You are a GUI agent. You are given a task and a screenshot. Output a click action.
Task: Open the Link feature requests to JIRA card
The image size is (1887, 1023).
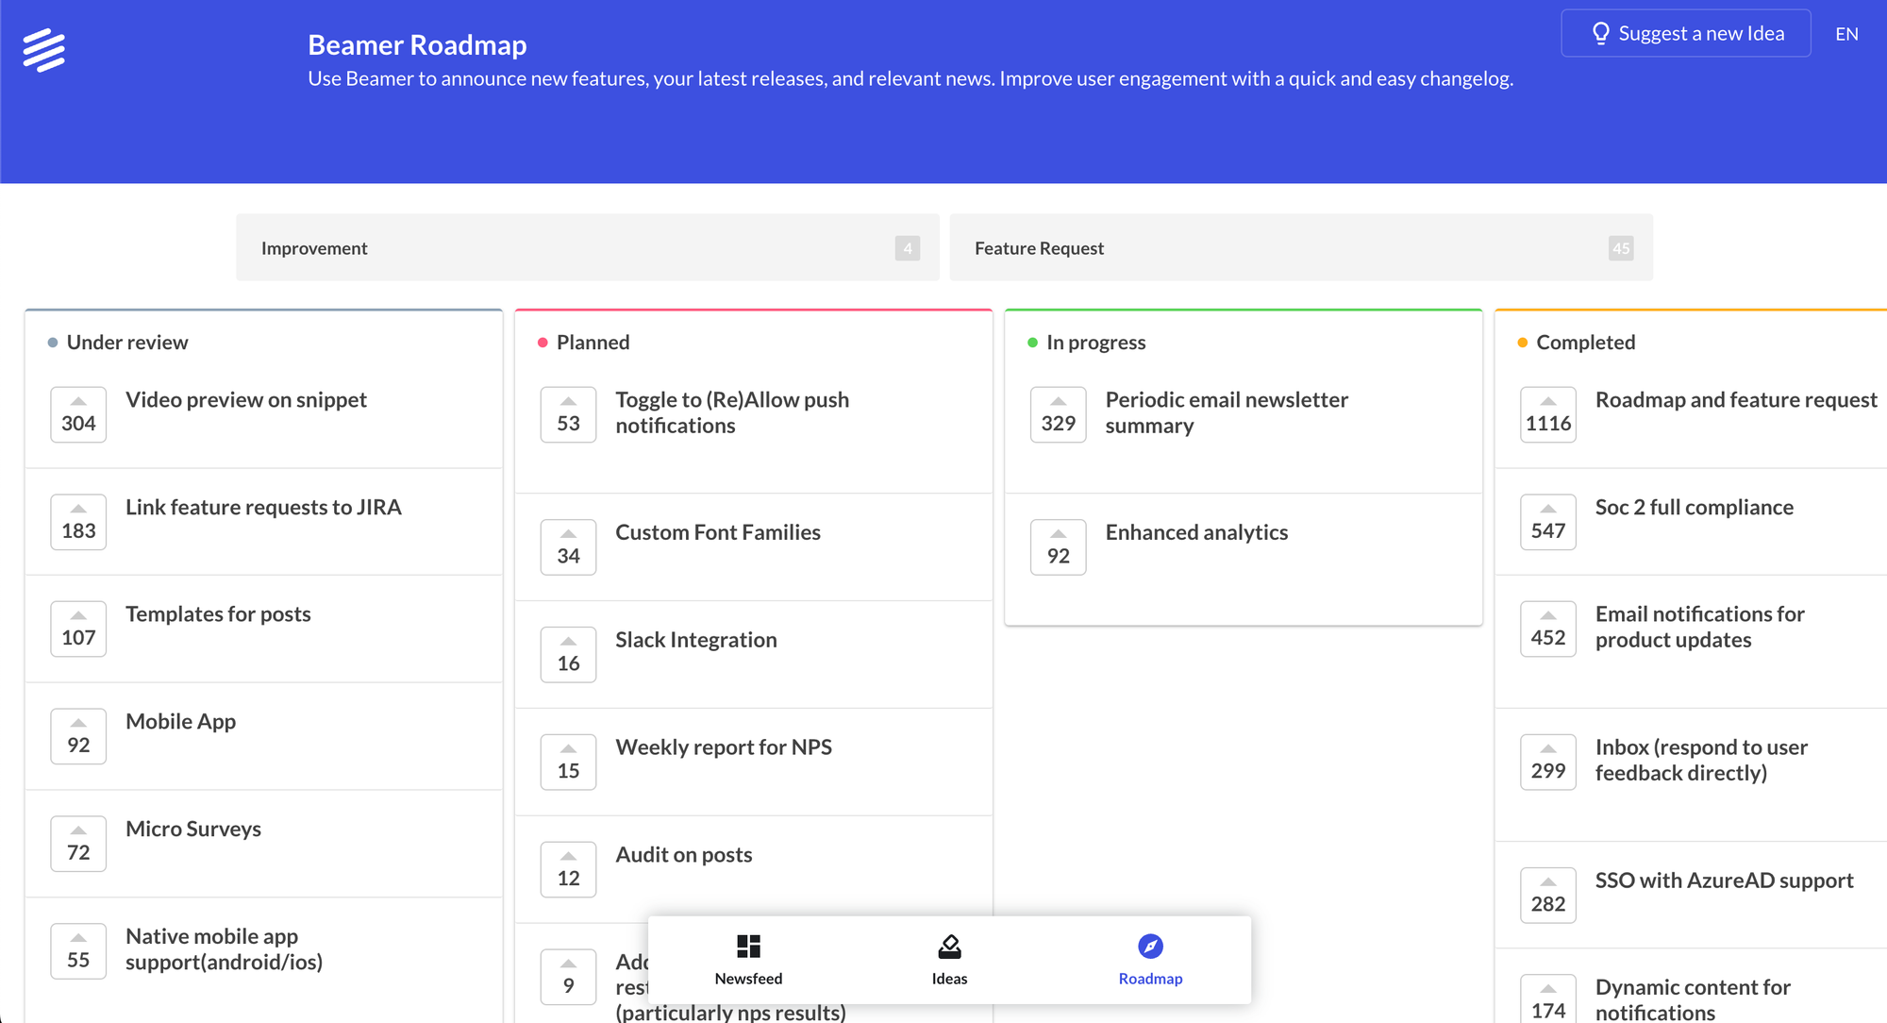pyautogui.click(x=264, y=507)
